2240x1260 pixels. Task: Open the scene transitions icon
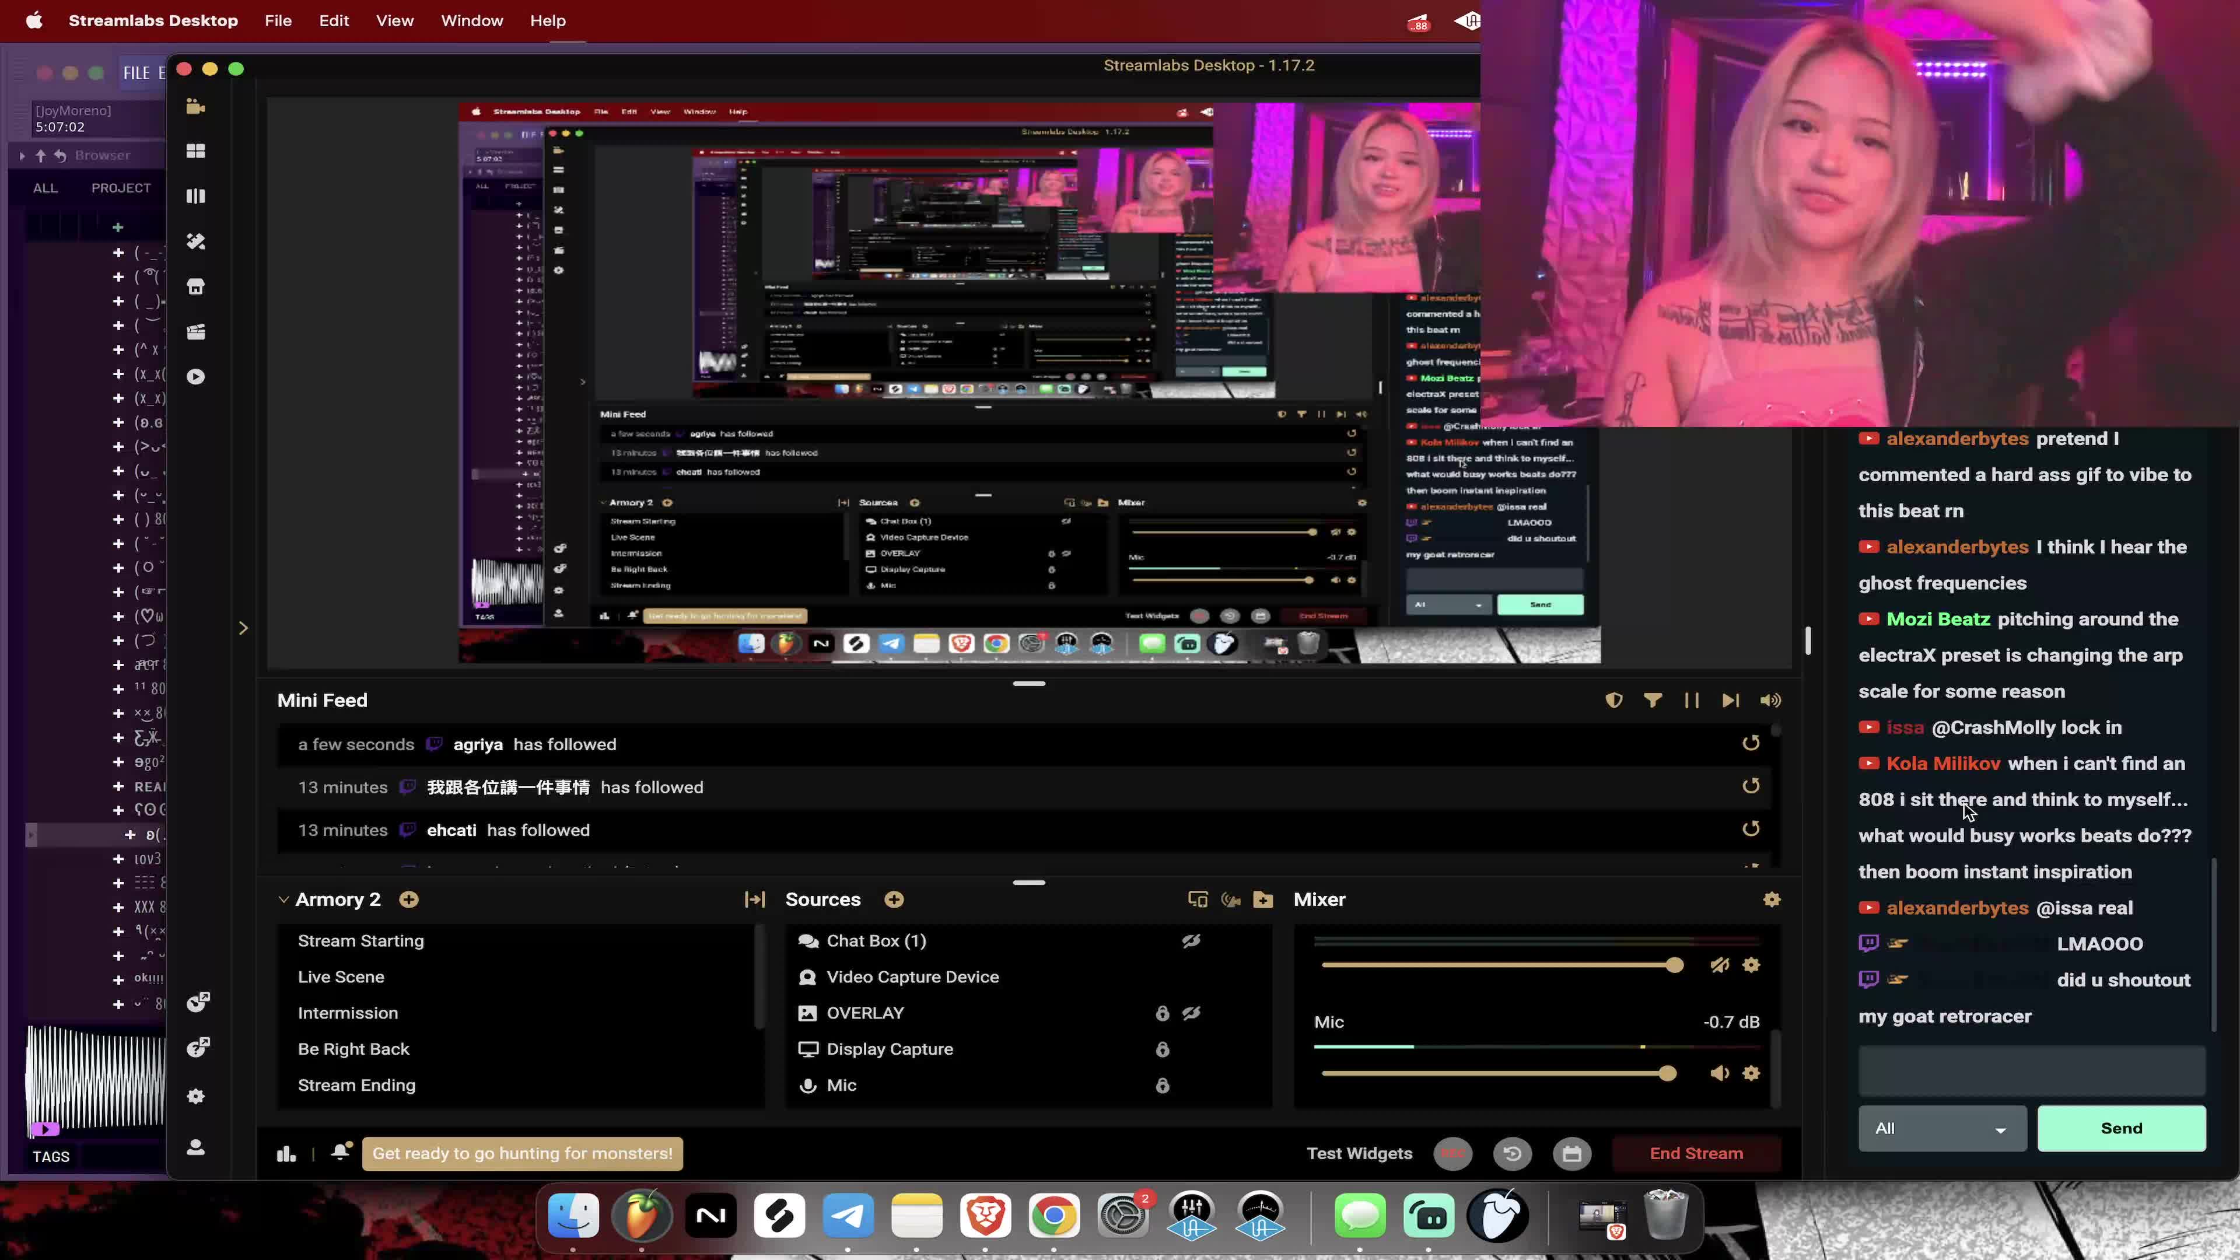755,899
